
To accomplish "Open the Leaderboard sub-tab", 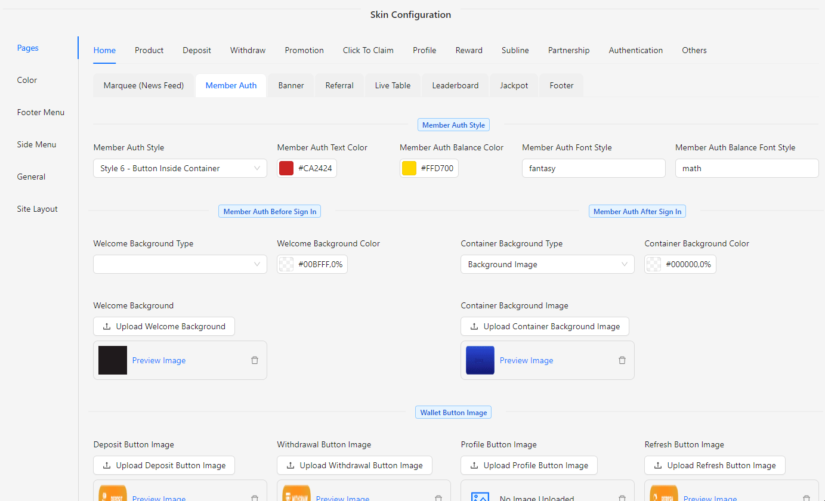I will coord(455,85).
